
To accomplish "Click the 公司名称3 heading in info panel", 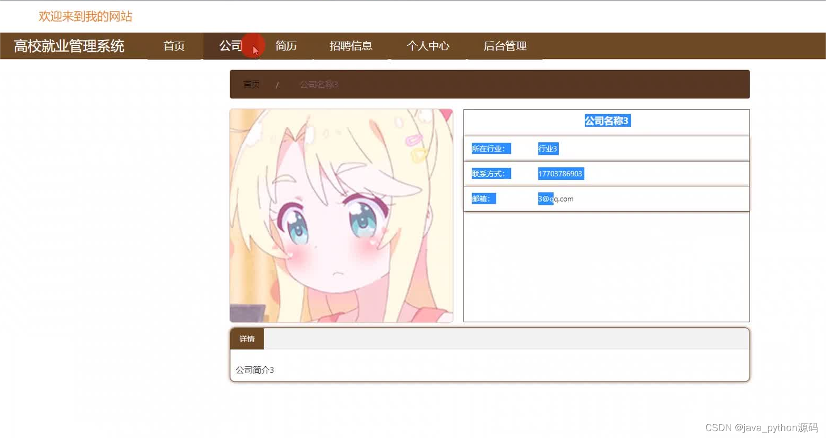I will (x=607, y=121).
